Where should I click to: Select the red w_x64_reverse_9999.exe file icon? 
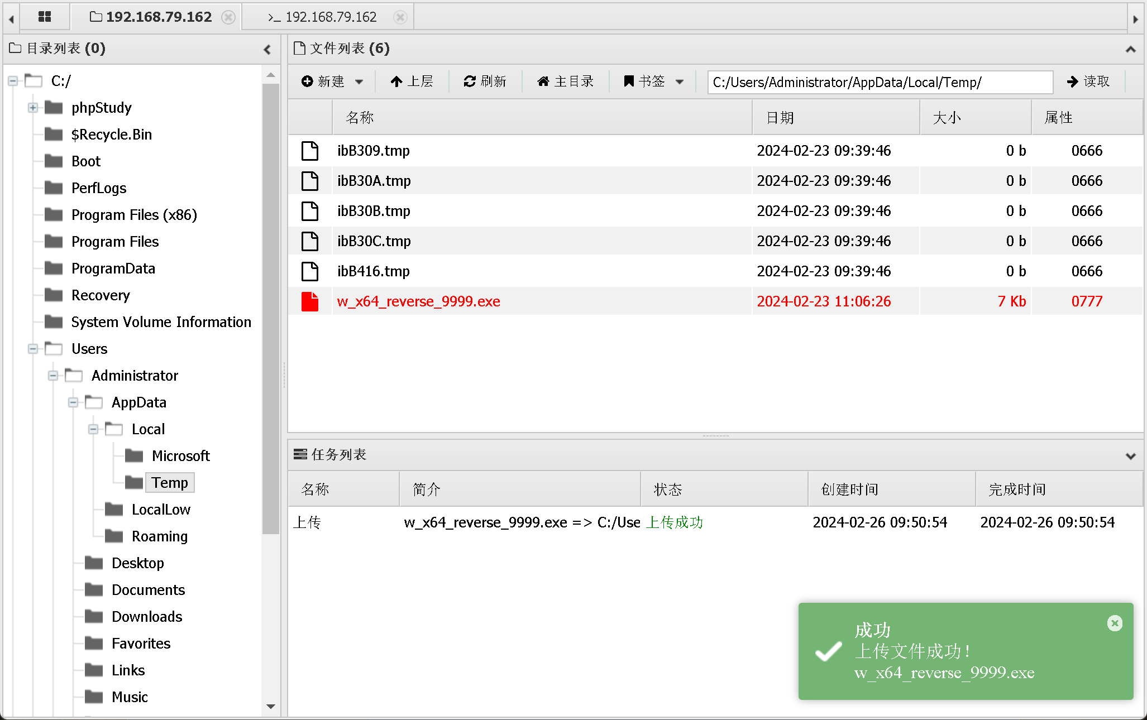coord(310,301)
